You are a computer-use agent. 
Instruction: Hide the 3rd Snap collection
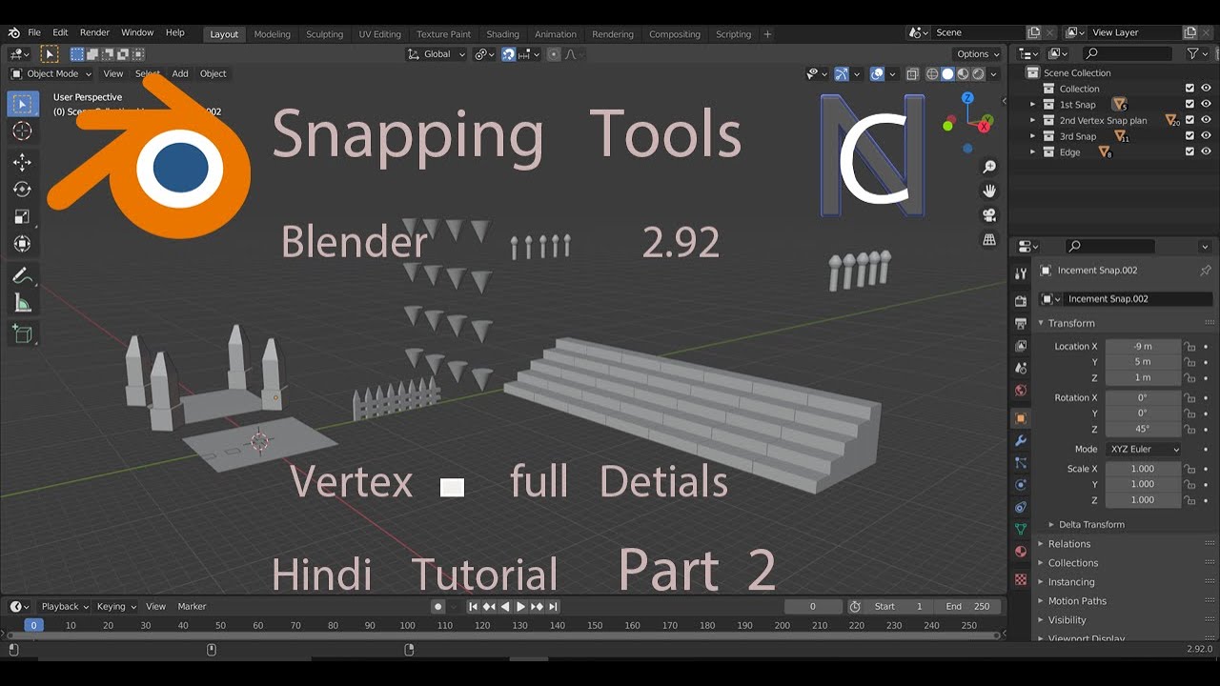click(1206, 136)
